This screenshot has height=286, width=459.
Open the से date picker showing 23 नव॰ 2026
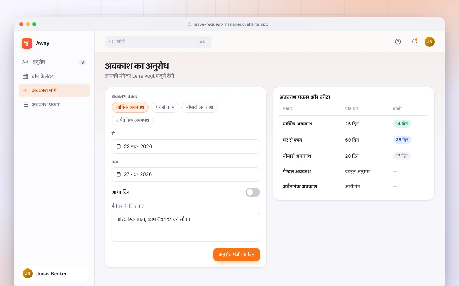[x=186, y=147]
